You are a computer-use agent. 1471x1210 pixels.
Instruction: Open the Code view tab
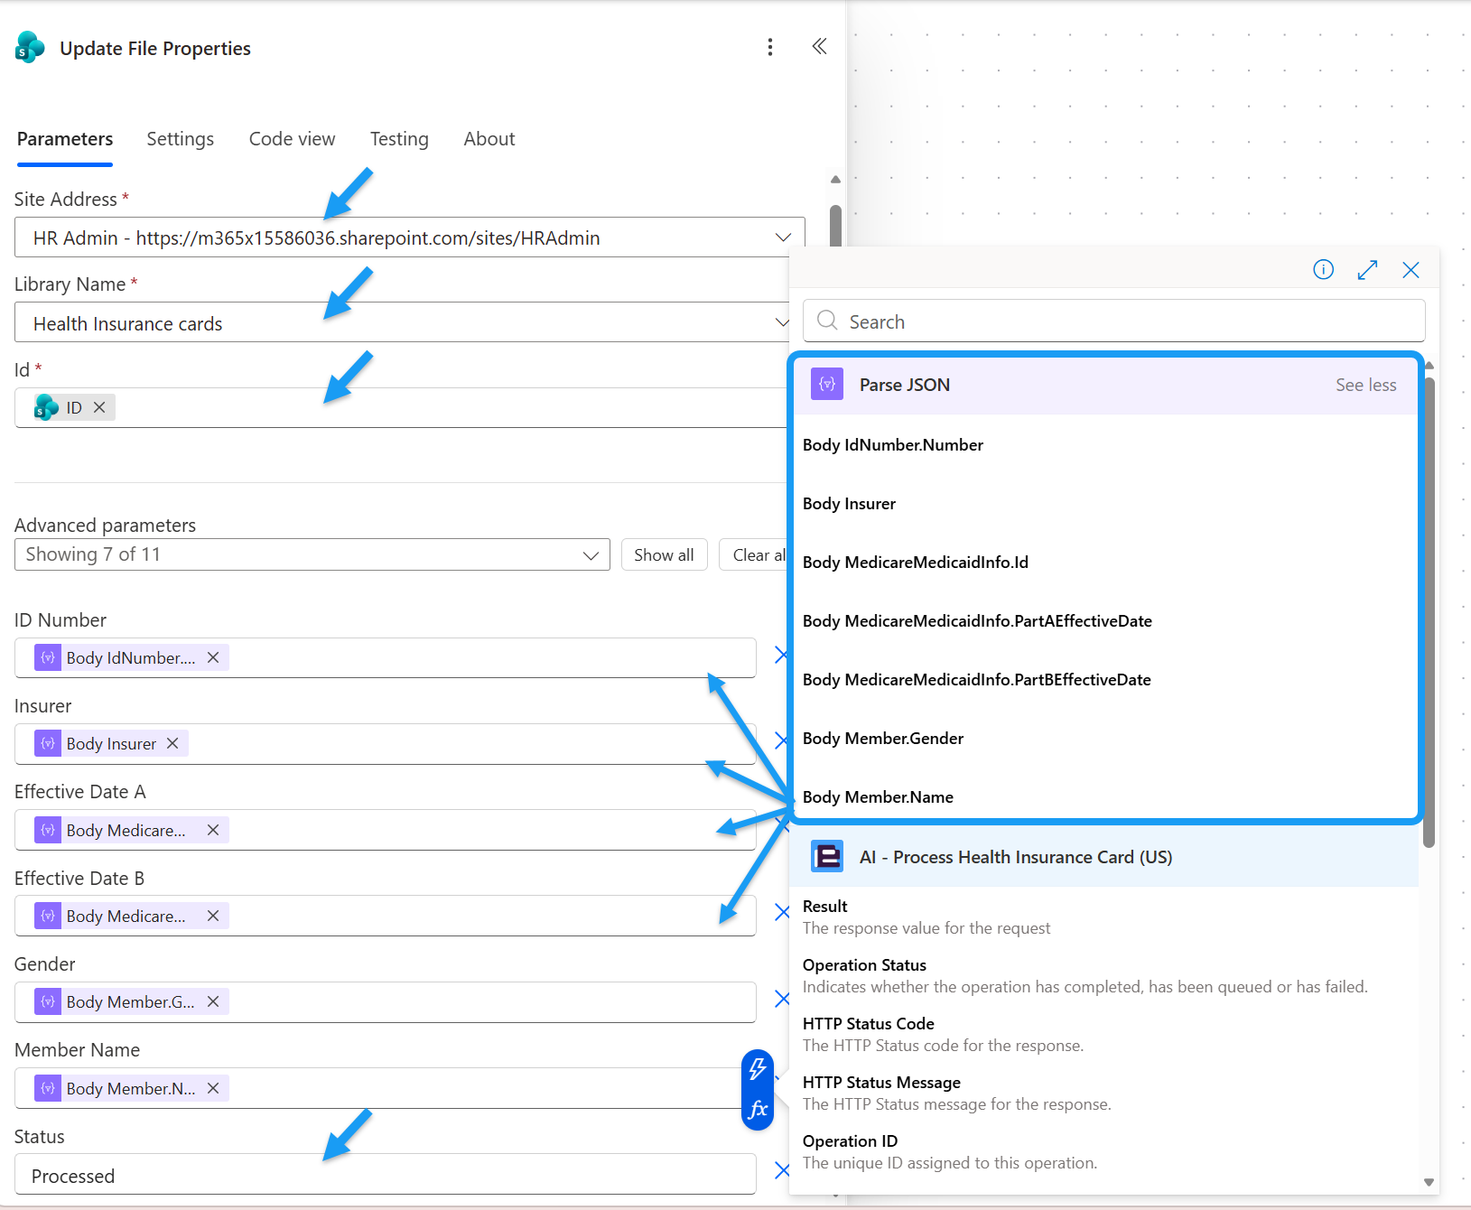point(293,139)
